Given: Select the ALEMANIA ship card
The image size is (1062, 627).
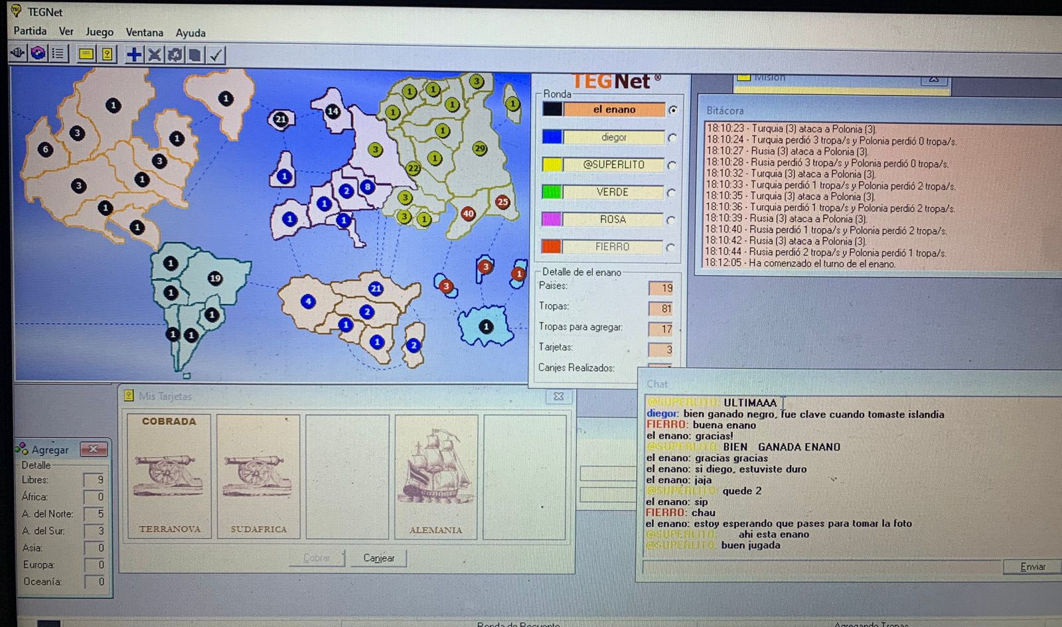Looking at the screenshot, I should point(436,476).
